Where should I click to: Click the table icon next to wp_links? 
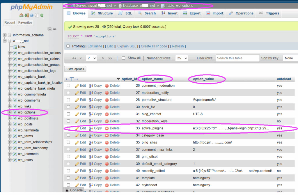pos(15,107)
